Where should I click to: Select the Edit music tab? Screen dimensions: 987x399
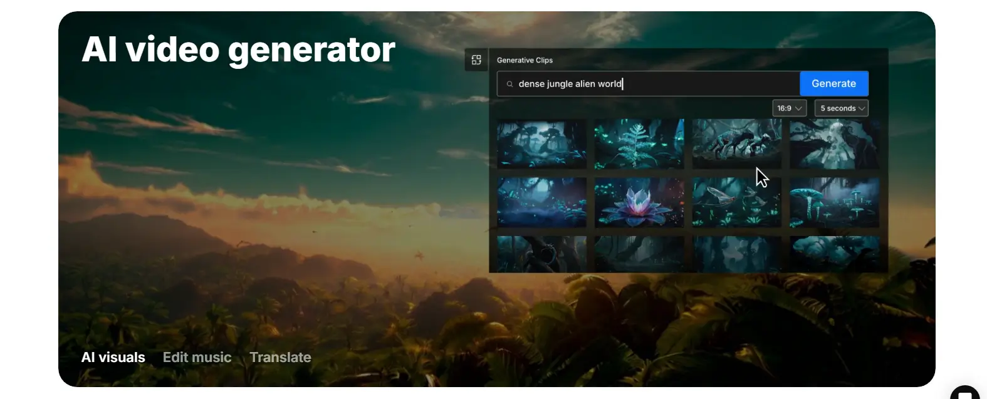tap(197, 358)
